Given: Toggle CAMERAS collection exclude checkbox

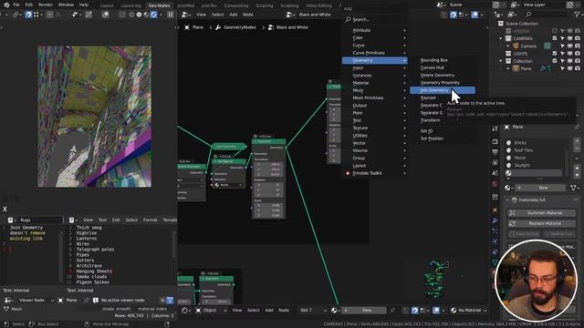Looking at the screenshot, I should 555,38.
